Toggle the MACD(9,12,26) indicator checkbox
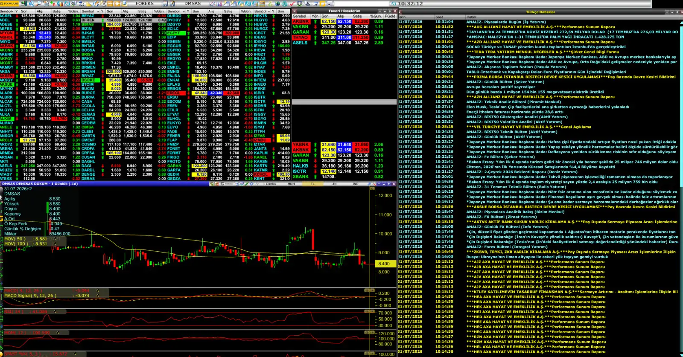Image resolution: width=683 pixels, height=357 pixels. (98, 290)
